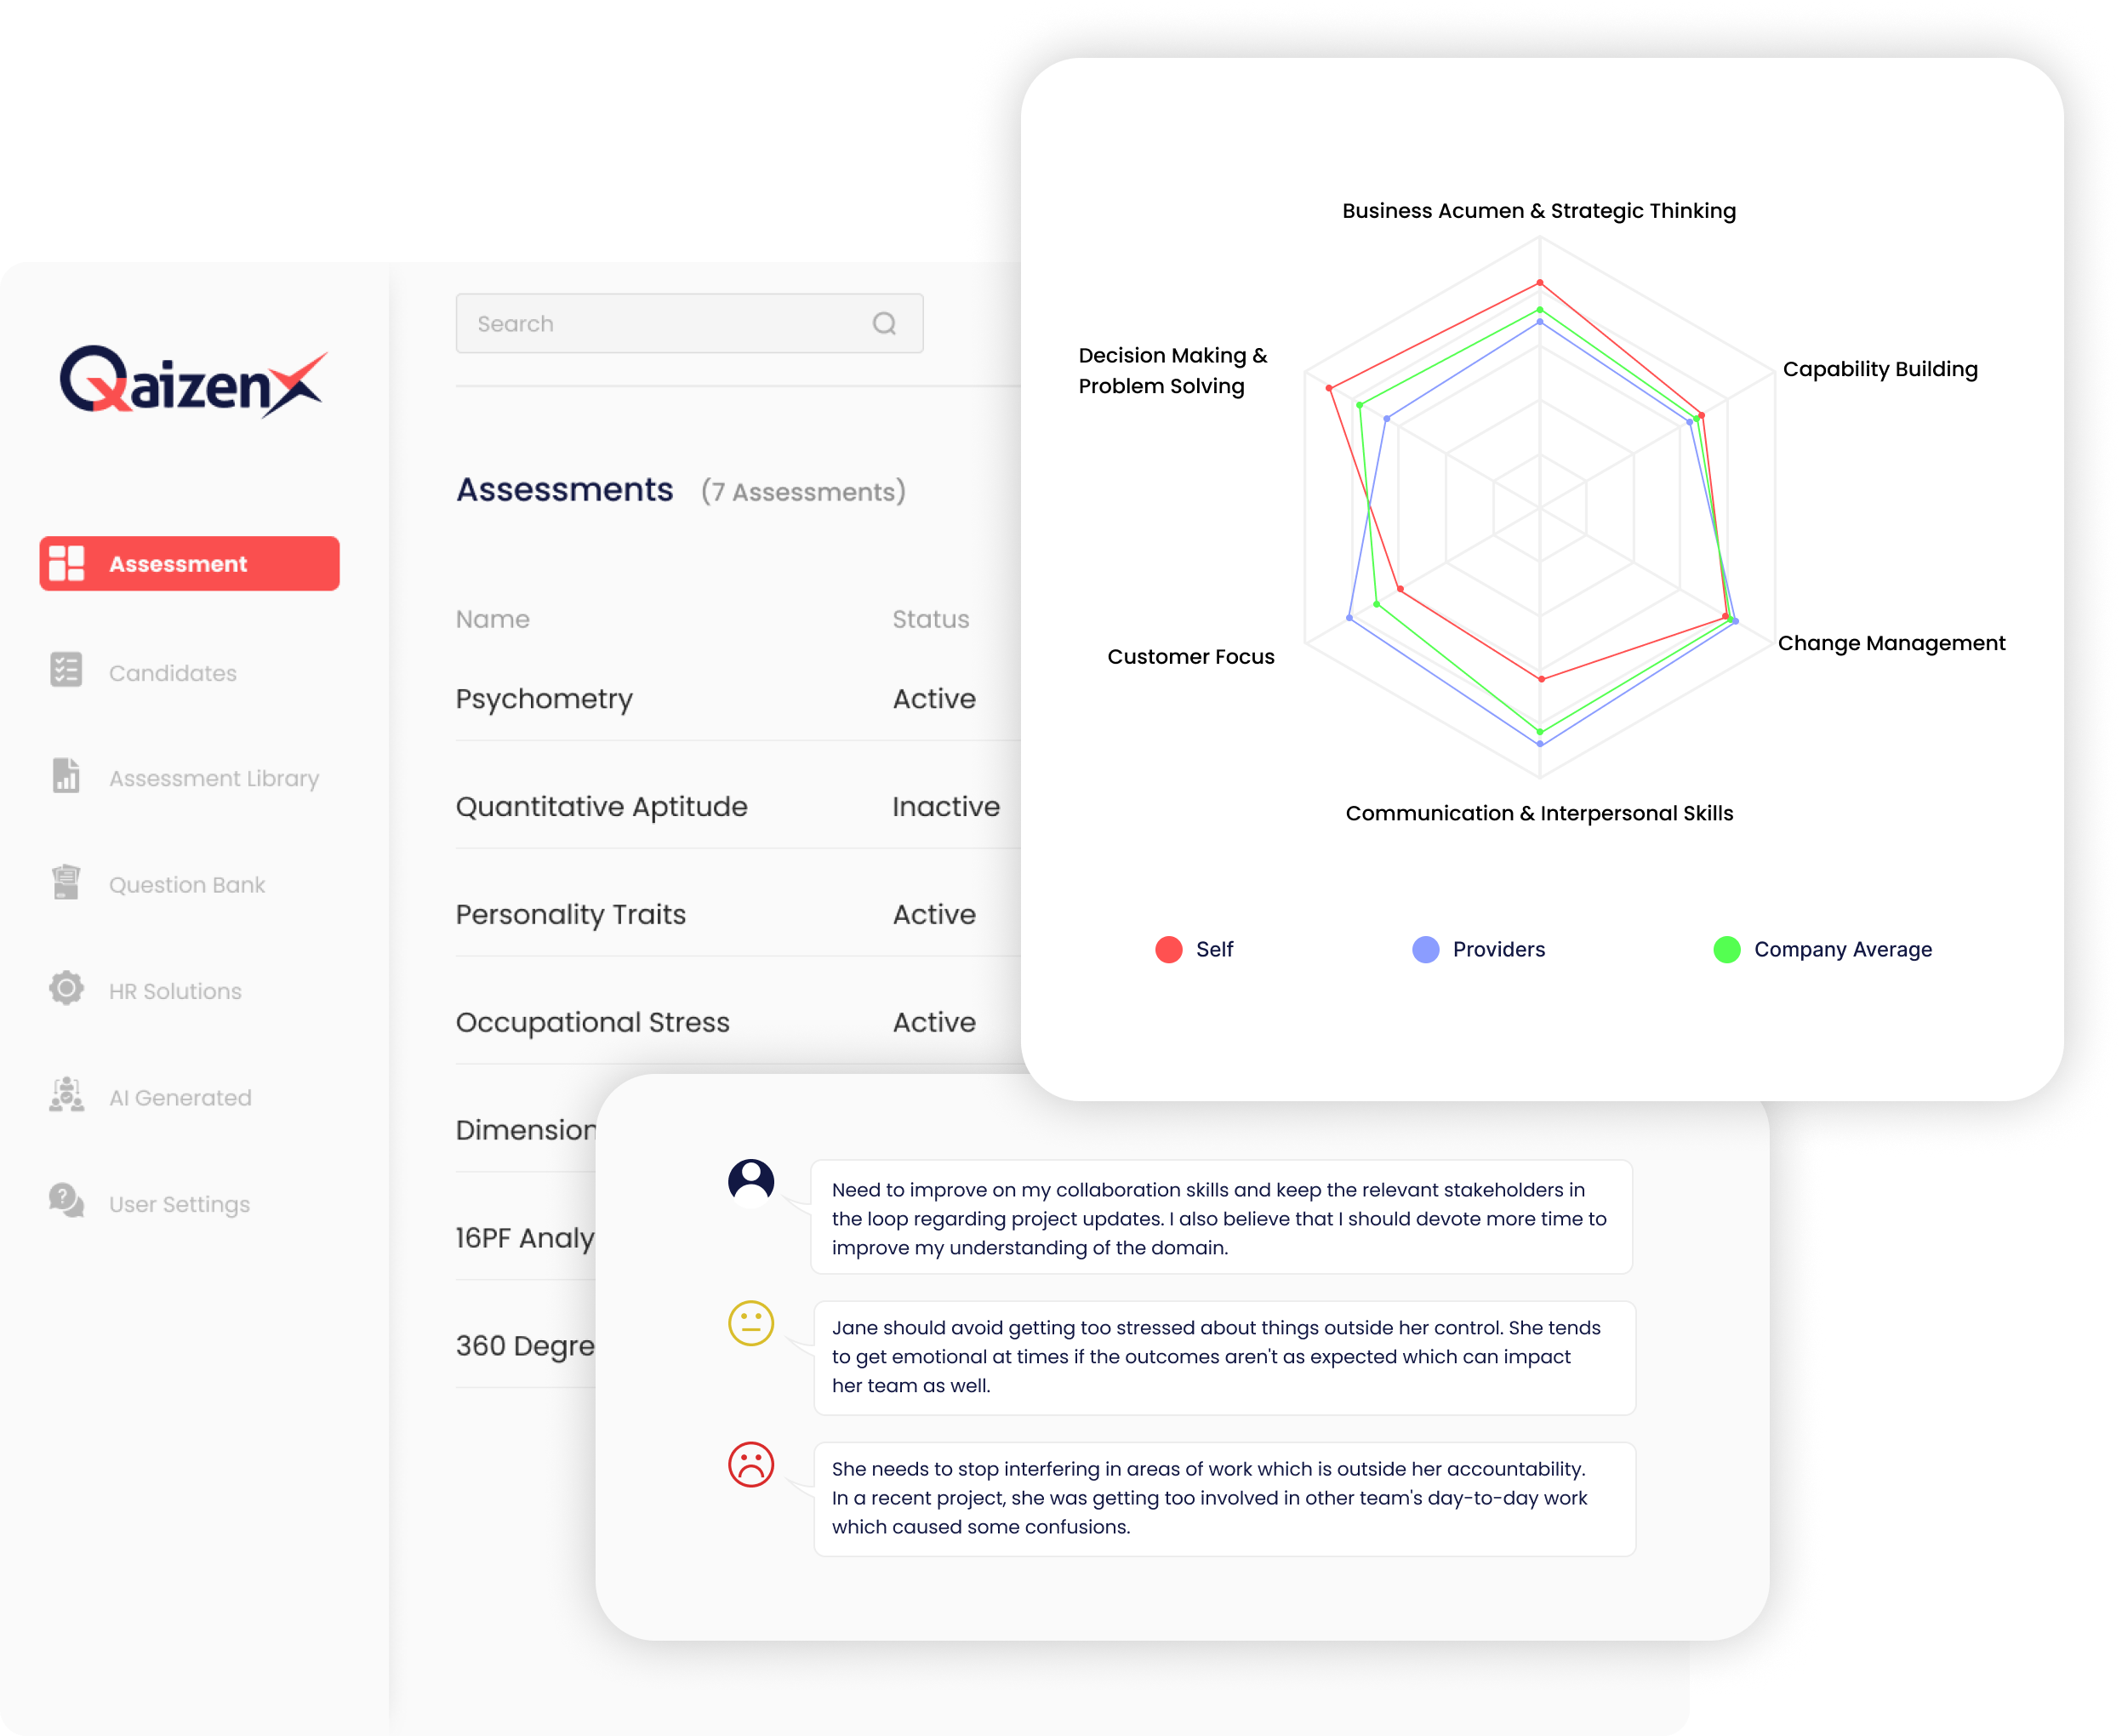Open the Candidates menu item
This screenshot has height=1736, width=2122.
[173, 673]
